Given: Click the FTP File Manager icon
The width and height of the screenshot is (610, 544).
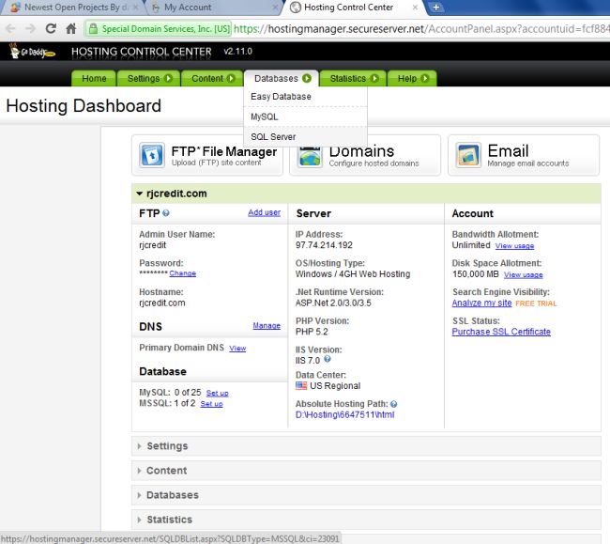Looking at the screenshot, I should [x=152, y=155].
